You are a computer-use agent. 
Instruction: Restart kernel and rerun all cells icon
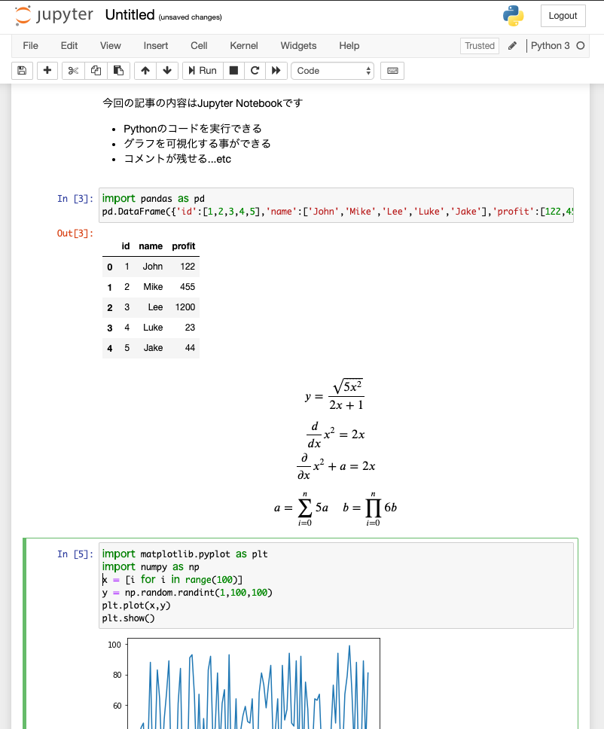point(276,71)
